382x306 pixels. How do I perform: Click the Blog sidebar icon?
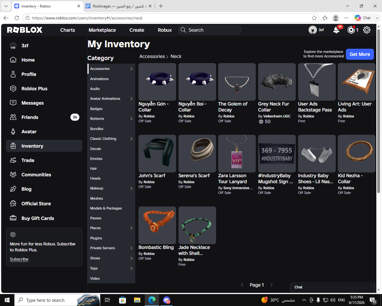click(13, 189)
